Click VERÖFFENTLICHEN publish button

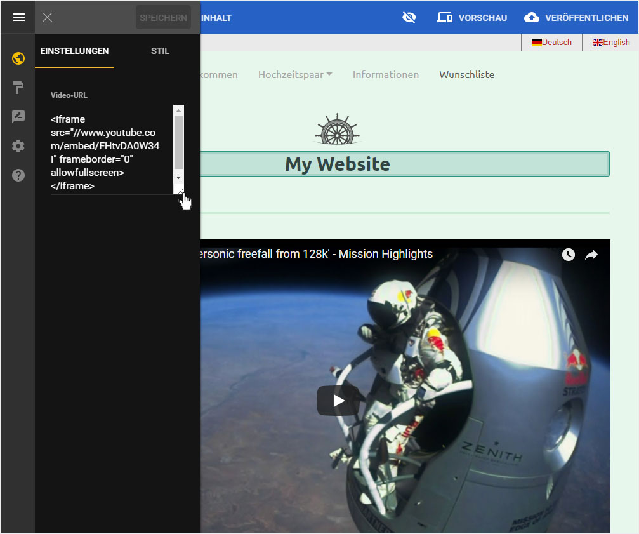click(x=576, y=18)
